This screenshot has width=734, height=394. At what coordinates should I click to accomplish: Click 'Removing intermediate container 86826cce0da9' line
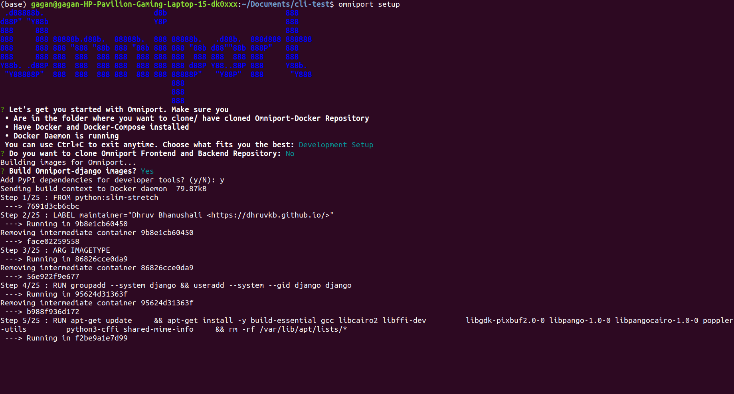97,268
